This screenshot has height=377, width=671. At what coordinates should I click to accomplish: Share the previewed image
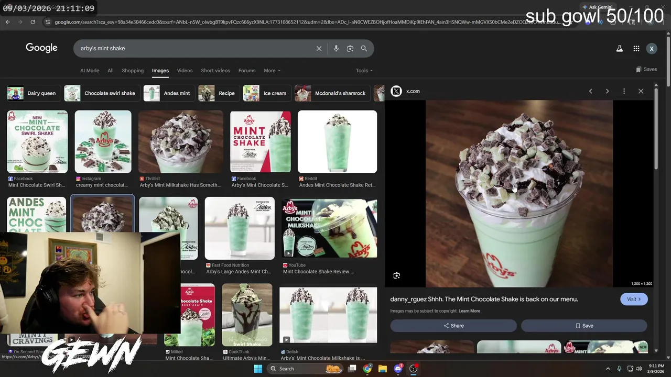tap(453, 326)
